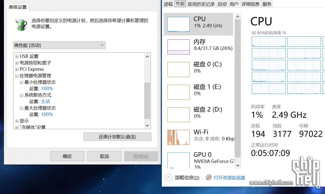325x194 pixels.
Task: Click the 还原计划默认值 button
Action: click(117, 137)
